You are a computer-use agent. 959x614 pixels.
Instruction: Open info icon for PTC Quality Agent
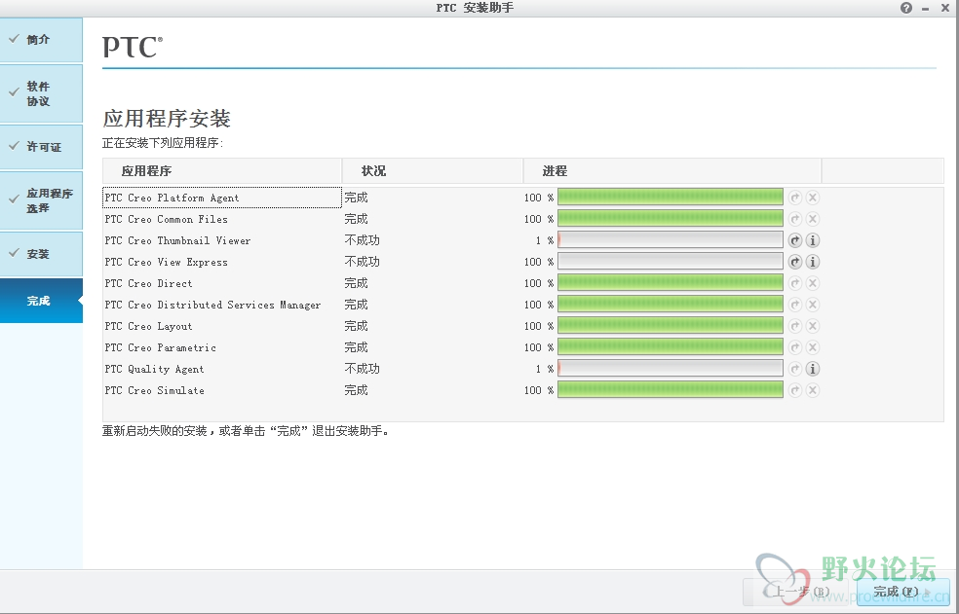(x=812, y=369)
